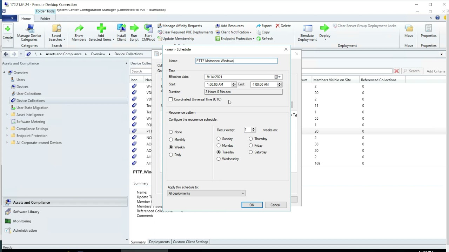Image resolution: width=449 pixels, height=252 pixels.
Task: Click the Create icon in ribbon
Action: [7, 29]
